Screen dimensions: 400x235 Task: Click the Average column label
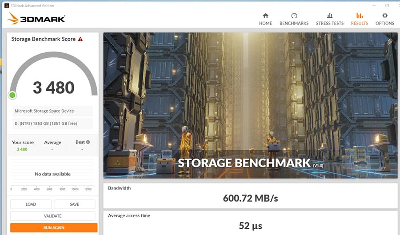click(x=52, y=143)
